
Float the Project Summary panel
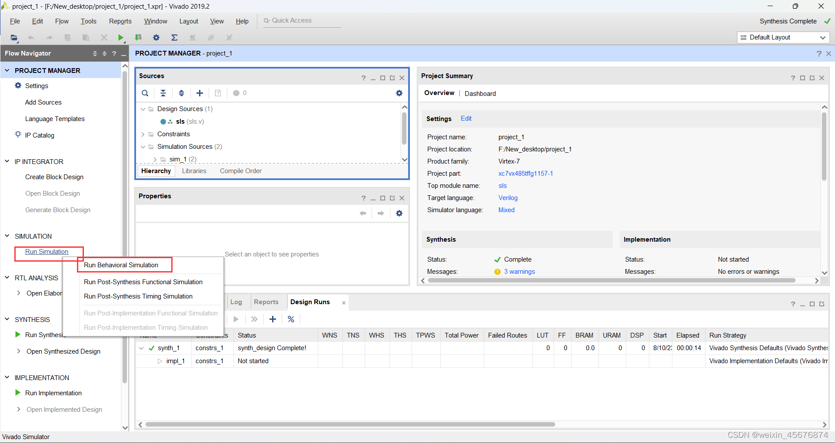[x=812, y=78]
